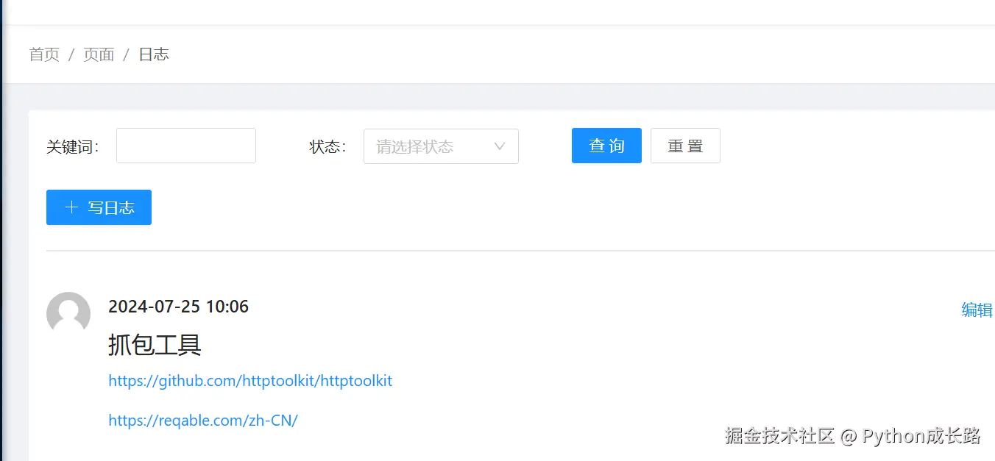Click the 状态 field label
Viewport: 995px width, 461px height.
(327, 147)
